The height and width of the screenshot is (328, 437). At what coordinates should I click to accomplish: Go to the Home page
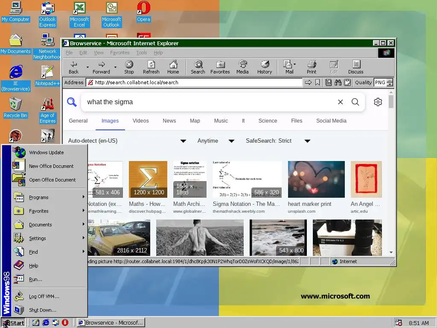coord(173,67)
